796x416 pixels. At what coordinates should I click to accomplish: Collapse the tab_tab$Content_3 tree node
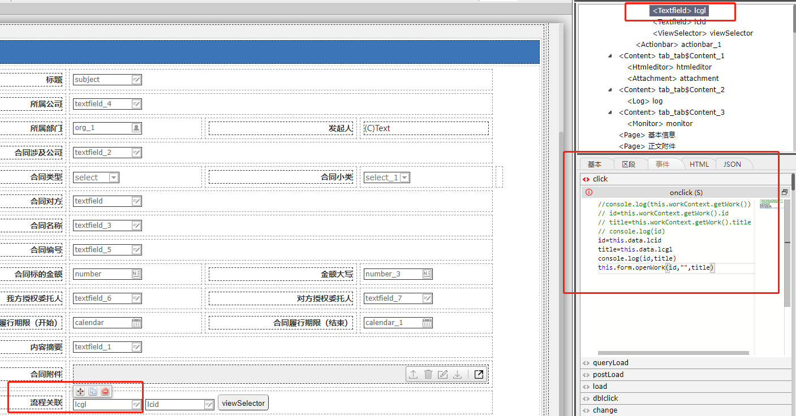(x=610, y=112)
